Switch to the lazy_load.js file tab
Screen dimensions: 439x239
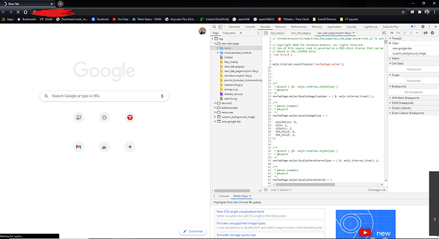tap(277, 33)
